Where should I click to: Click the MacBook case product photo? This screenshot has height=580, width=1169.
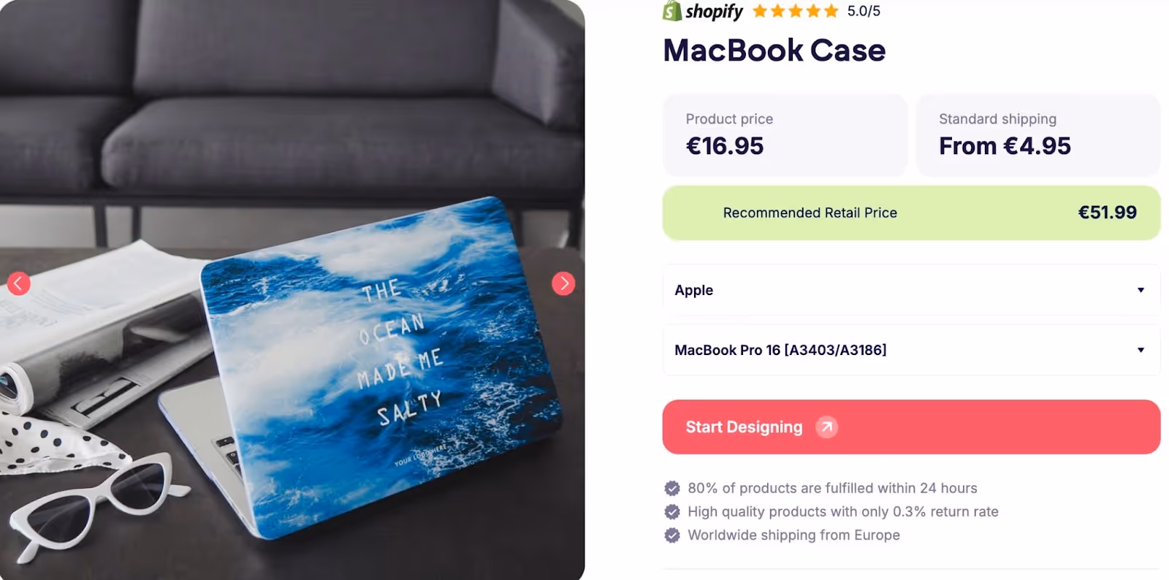(x=292, y=290)
